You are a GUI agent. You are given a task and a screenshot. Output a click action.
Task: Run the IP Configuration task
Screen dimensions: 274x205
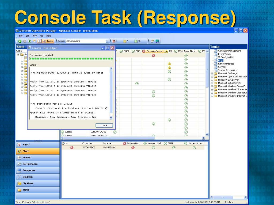click(x=226, y=57)
